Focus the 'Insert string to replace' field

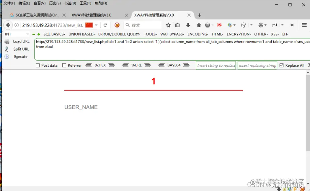pos(216,65)
